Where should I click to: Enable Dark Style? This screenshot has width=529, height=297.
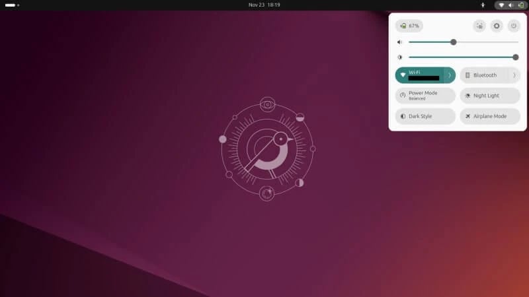[425, 116]
